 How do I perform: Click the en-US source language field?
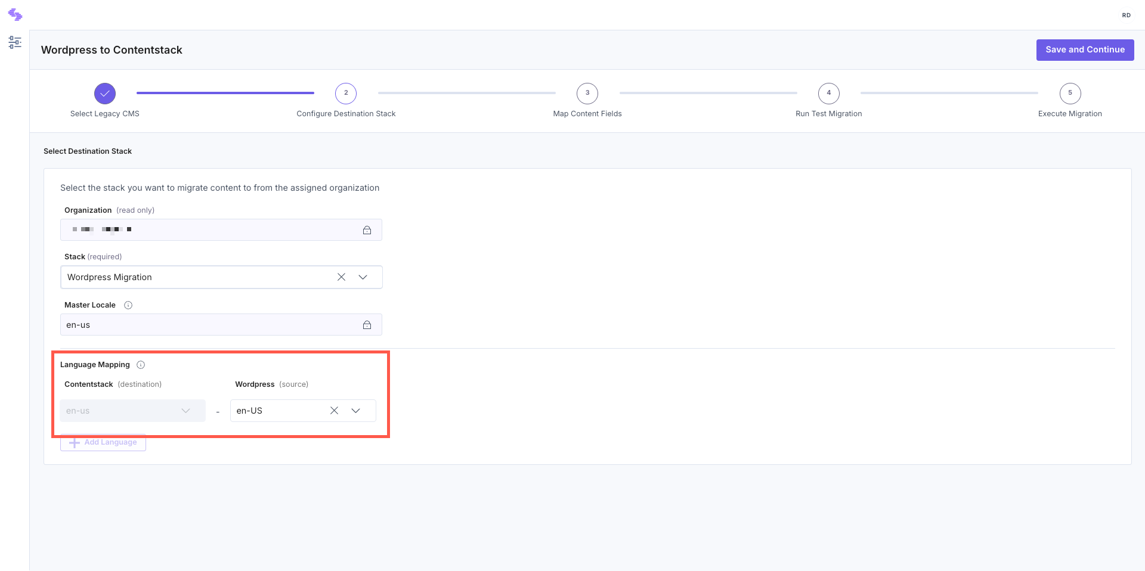[x=303, y=411]
